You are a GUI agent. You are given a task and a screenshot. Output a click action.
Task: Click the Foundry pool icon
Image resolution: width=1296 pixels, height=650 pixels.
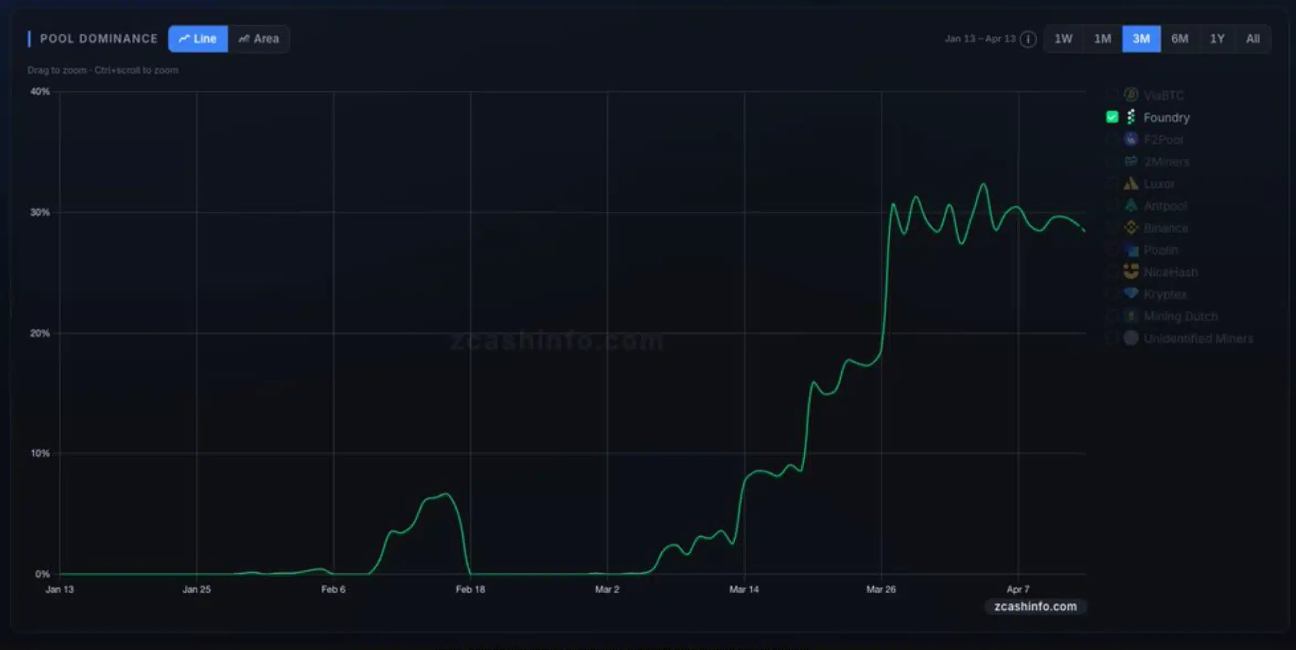(1130, 117)
